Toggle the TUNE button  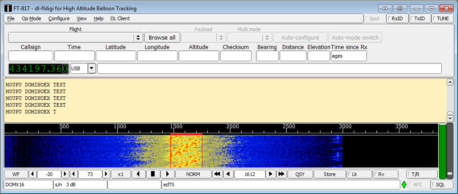442,18
